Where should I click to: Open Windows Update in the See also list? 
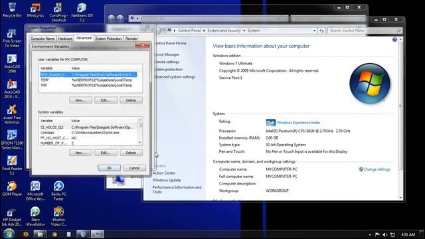167,180
